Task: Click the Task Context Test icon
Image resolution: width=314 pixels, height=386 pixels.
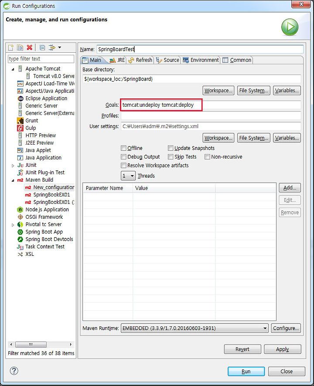Action: [x=20, y=247]
